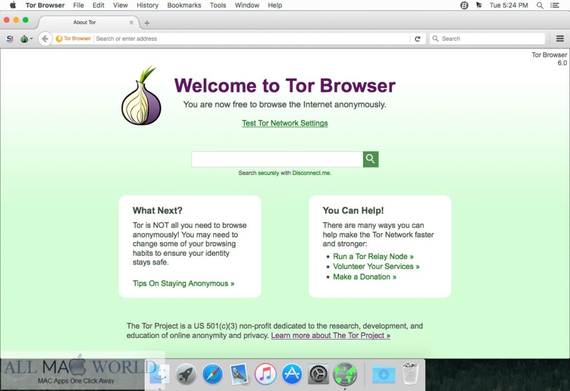The width and height of the screenshot is (570, 391).
Task: Open a new tab with plus button
Action: click(147, 23)
